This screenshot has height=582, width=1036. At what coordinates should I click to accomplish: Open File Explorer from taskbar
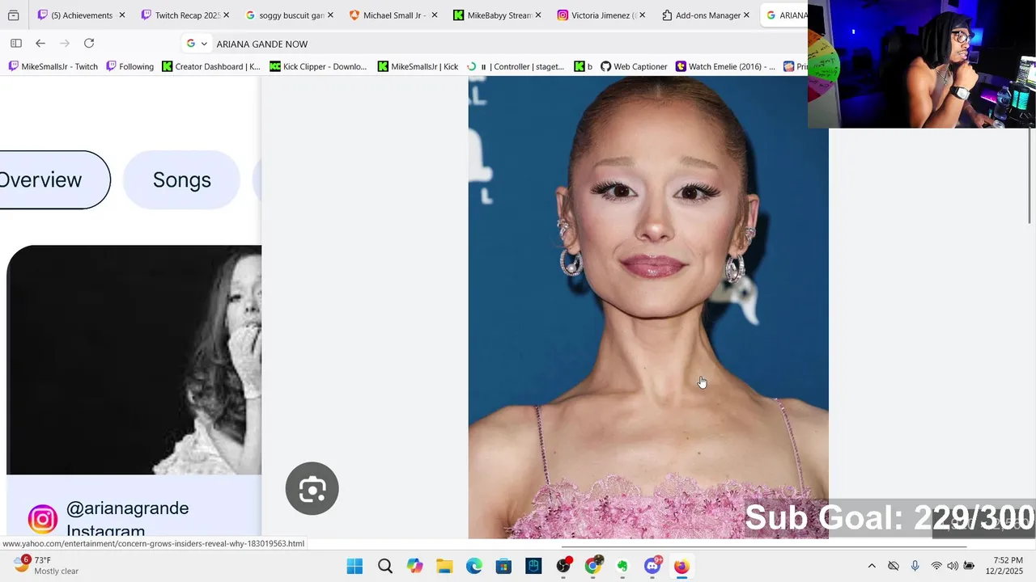tap(444, 566)
